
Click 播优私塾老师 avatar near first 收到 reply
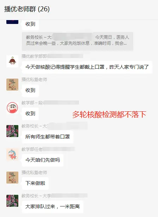tap(12, 85)
